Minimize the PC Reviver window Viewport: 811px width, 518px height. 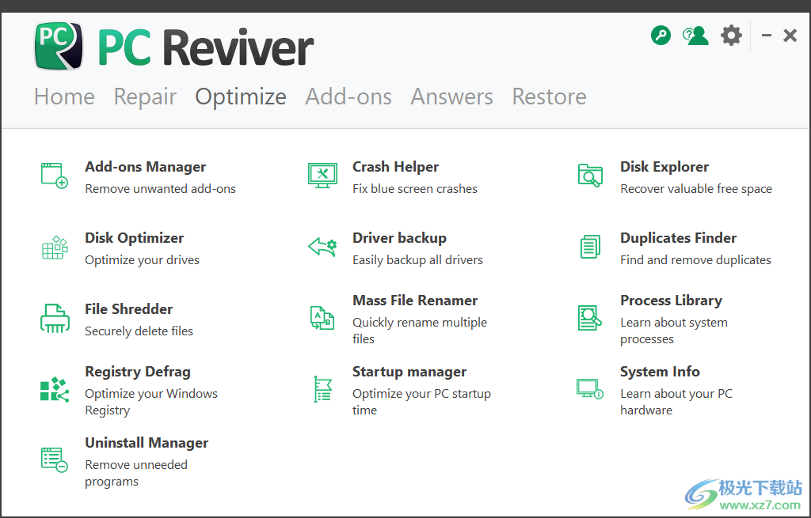[x=767, y=36]
